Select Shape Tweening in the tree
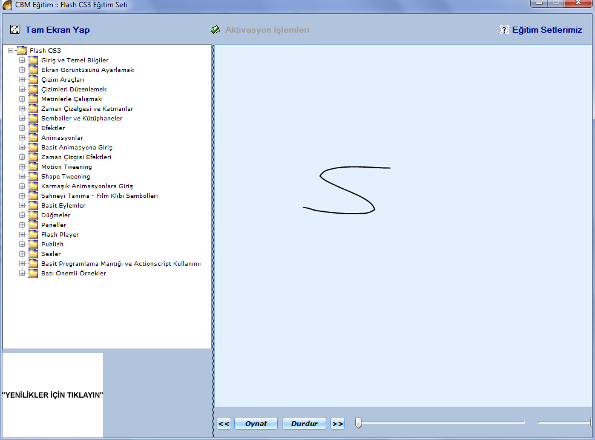This screenshot has height=440, width=595. tap(67, 177)
